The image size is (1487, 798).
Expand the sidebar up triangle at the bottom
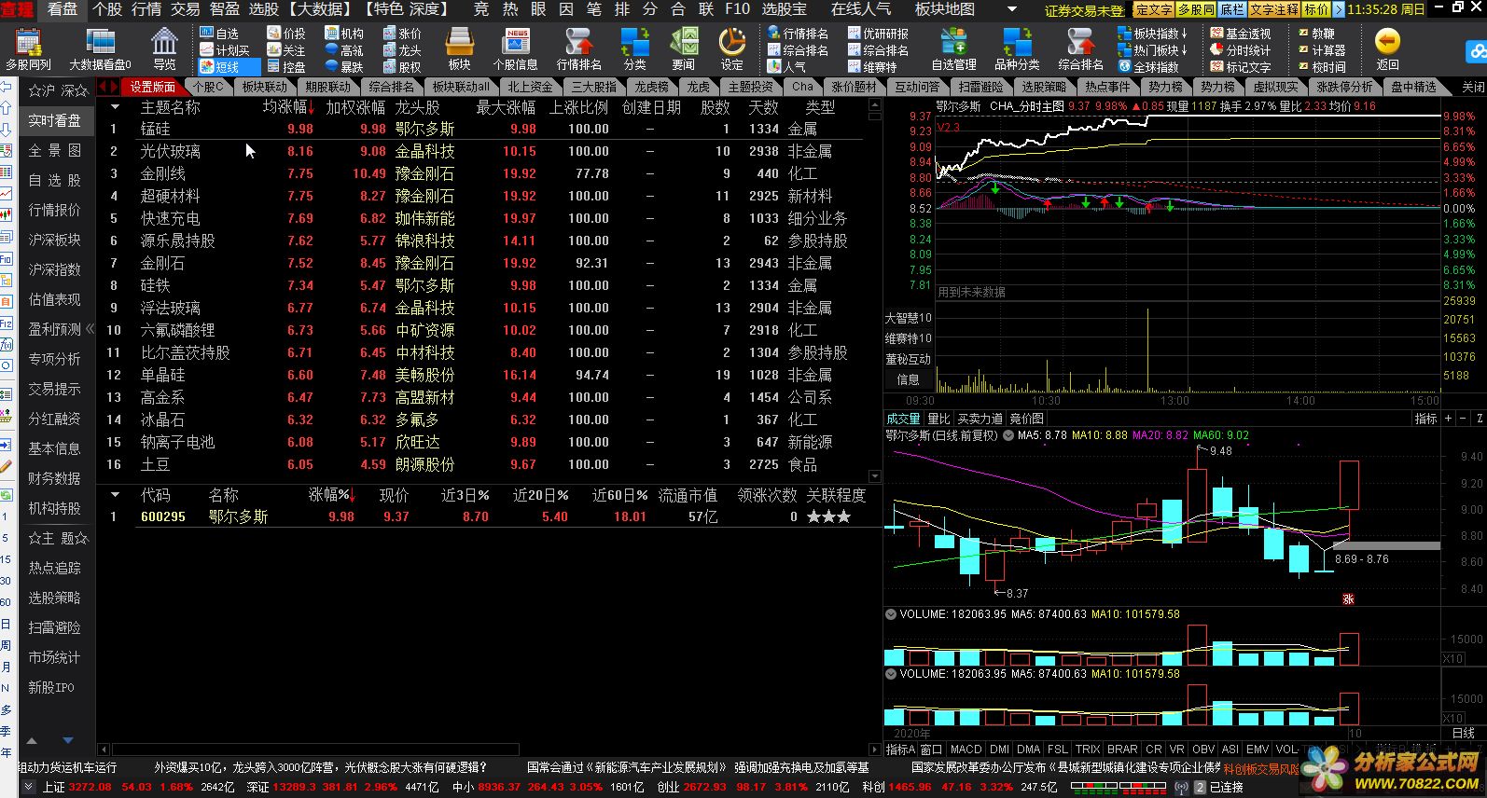32,741
